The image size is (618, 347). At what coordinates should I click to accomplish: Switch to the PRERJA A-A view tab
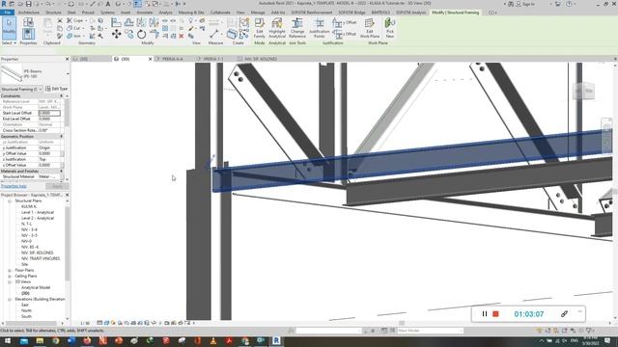[x=173, y=59]
